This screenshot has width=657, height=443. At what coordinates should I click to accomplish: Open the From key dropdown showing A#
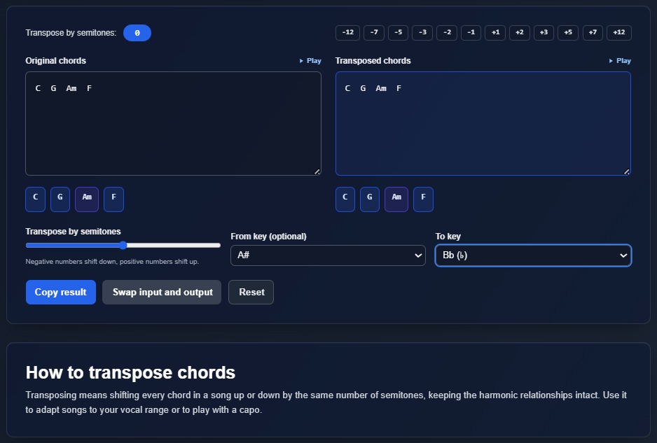tap(328, 255)
